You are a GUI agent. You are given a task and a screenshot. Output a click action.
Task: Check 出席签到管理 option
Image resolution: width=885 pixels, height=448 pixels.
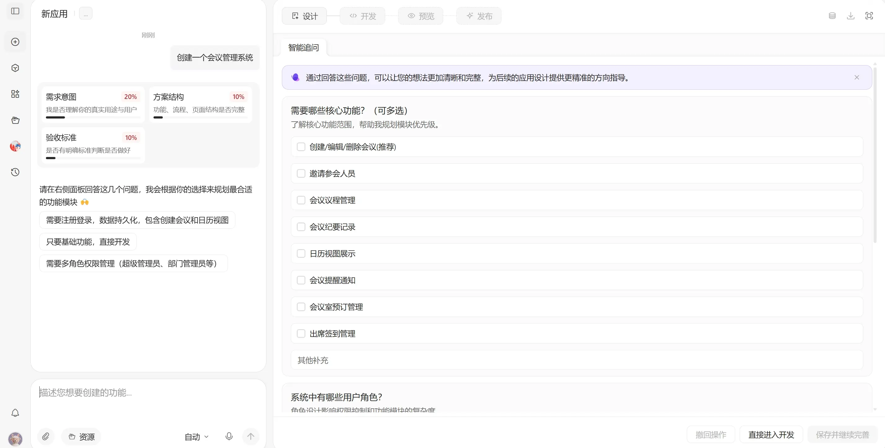click(301, 334)
